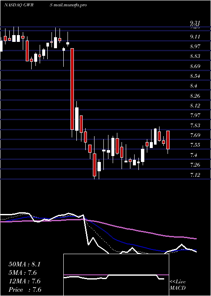Select the 8.4 price axis label
Image resolution: width=211 pixels, height=296 pixels.
(194, 86)
